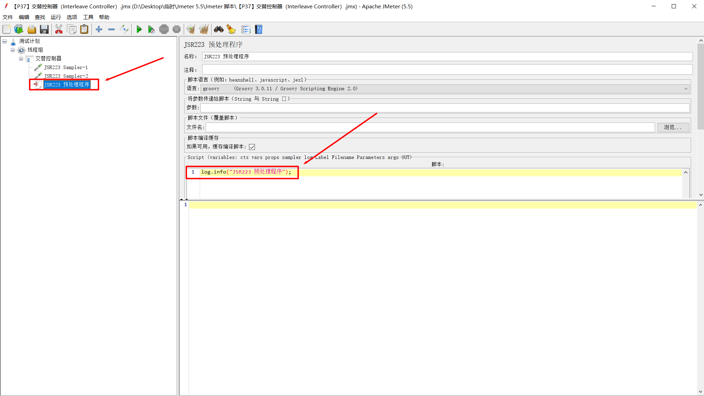Open Help with the question mark icon
The image size is (704, 396).
point(259,30)
